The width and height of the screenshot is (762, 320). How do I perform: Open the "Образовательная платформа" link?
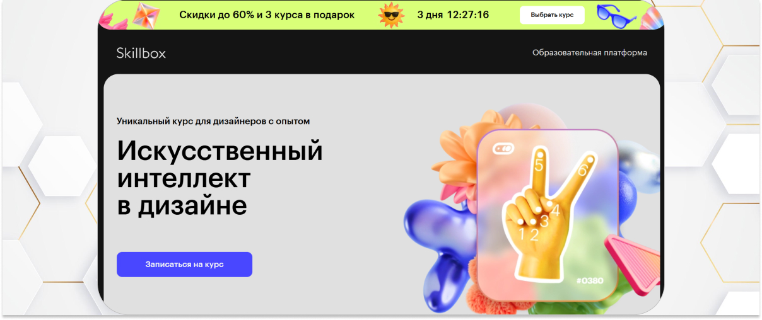[x=590, y=53]
